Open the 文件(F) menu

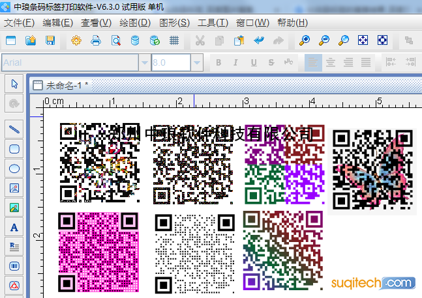[19, 23]
